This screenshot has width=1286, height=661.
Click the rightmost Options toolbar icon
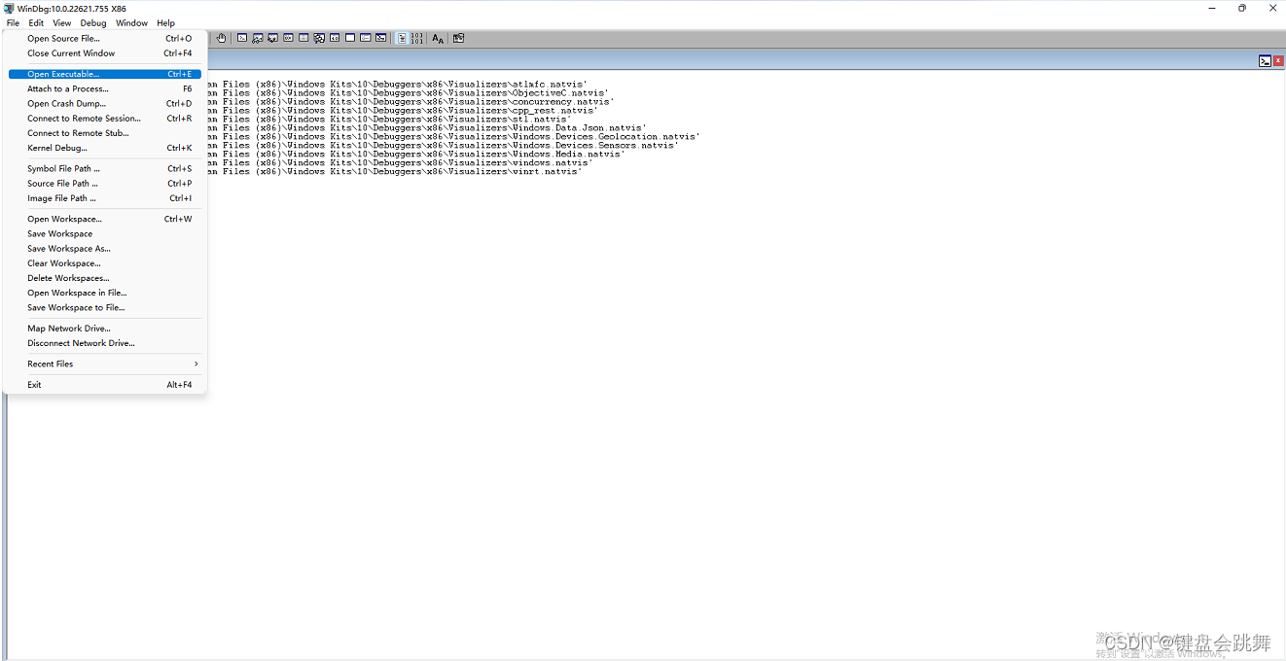[458, 38]
